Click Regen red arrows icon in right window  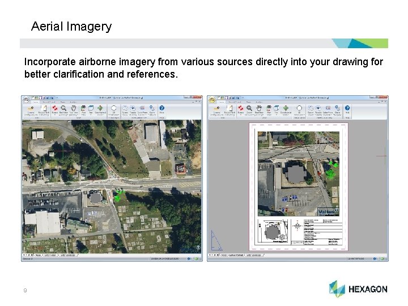tap(240, 108)
